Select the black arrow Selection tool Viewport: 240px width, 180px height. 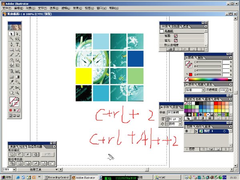[12, 34]
